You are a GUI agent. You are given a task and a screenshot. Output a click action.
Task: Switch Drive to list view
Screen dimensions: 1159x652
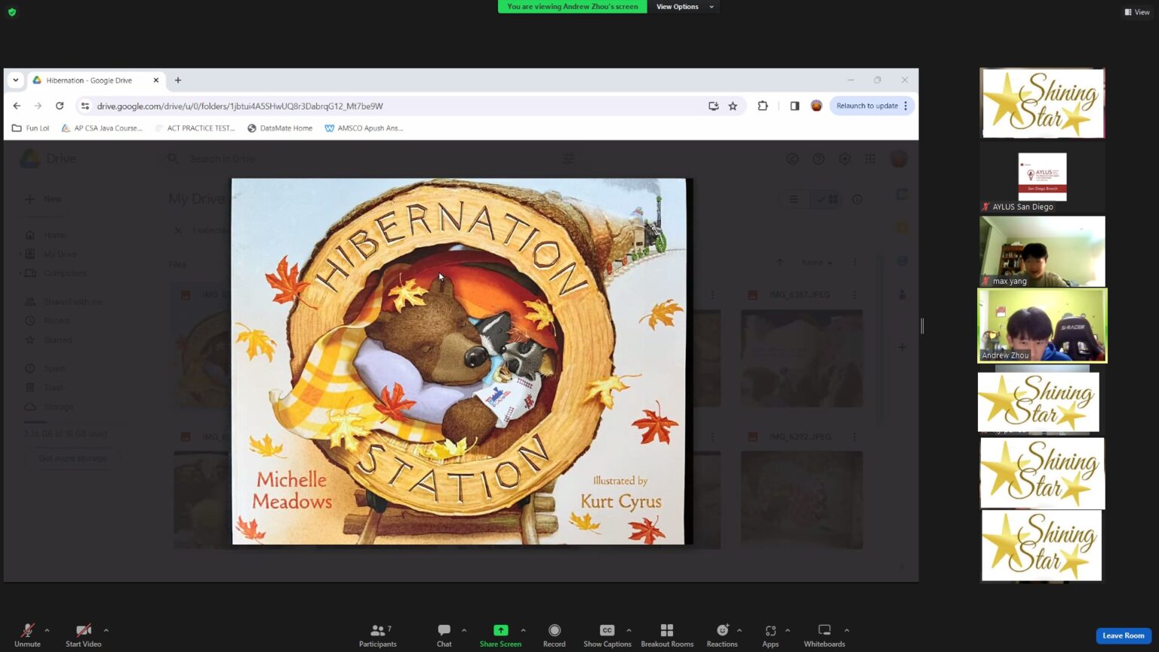(794, 199)
